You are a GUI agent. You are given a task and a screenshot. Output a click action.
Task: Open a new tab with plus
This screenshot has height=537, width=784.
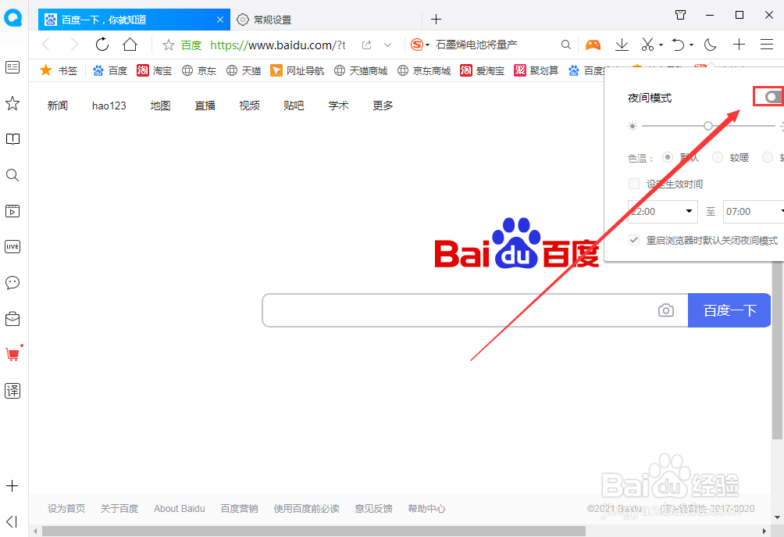click(x=436, y=19)
